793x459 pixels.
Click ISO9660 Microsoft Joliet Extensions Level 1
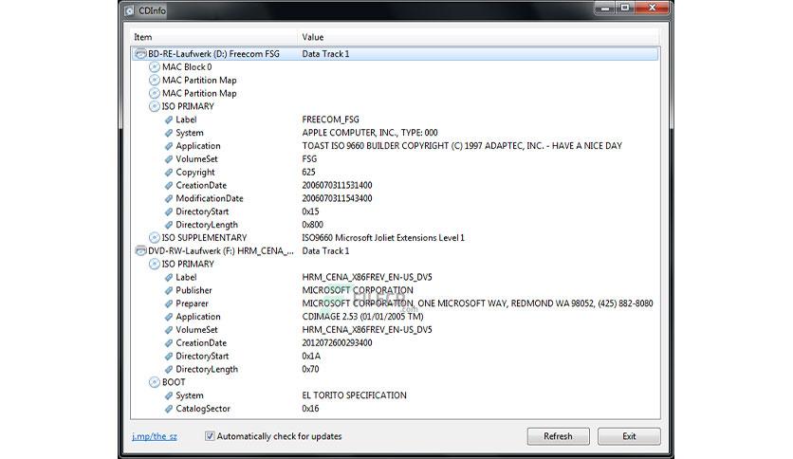coord(383,238)
